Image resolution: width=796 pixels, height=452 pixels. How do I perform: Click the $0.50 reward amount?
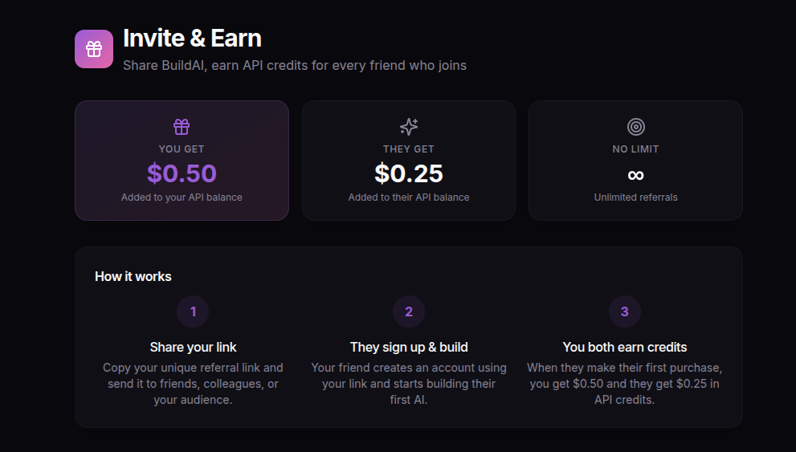(182, 173)
